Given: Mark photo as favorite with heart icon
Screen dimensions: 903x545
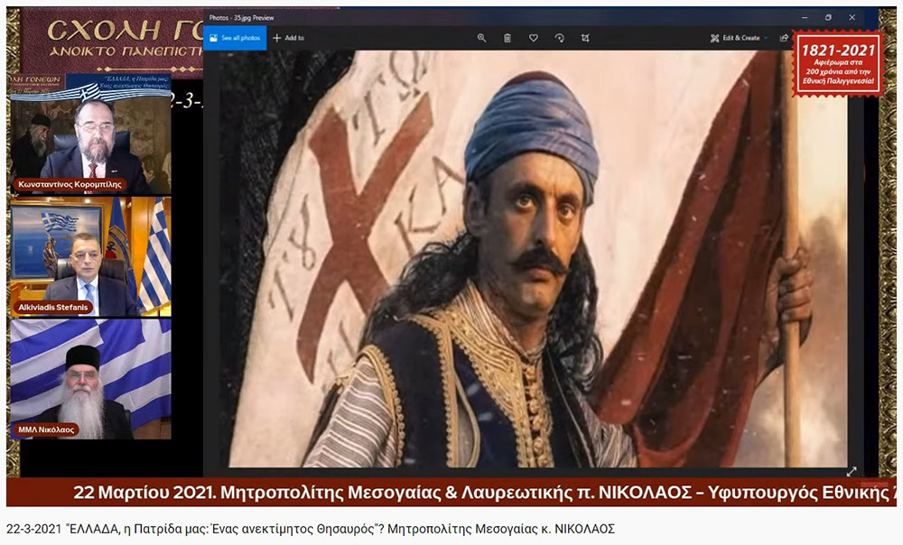Looking at the screenshot, I should pyautogui.click(x=534, y=38).
